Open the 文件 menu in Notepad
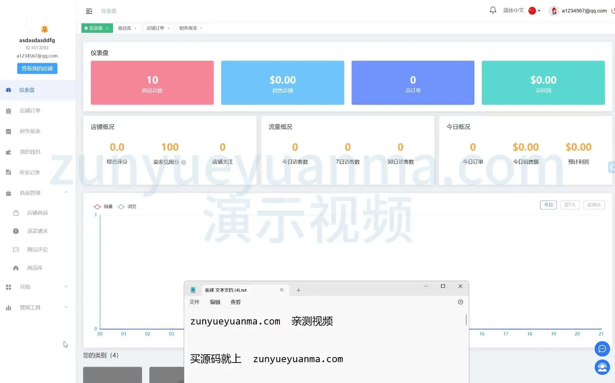The width and height of the screenshot is (615, 383). [194, 302]
